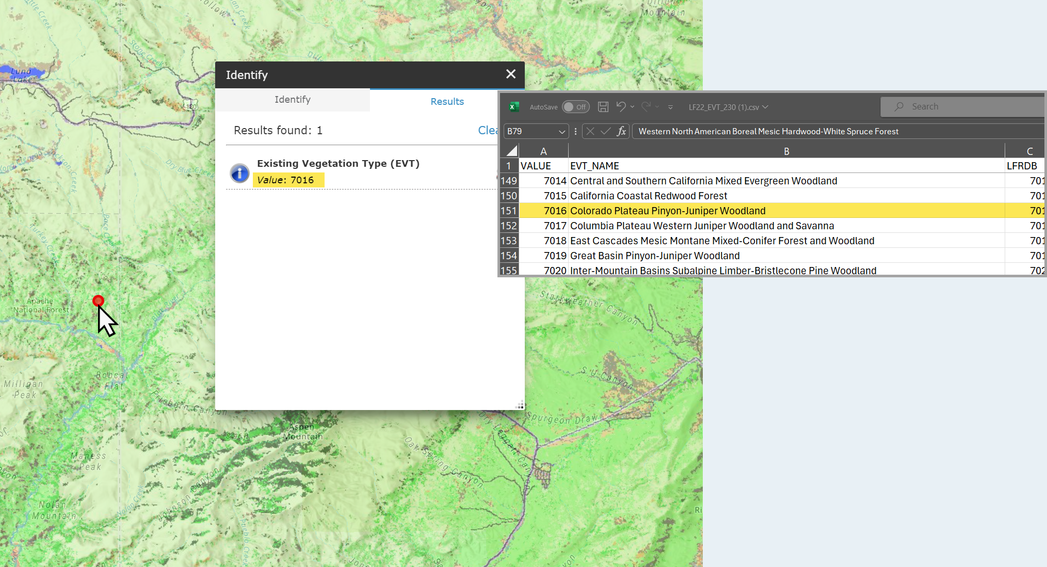Toggle the AutoSave switch in Excel
Image resolution: width=1047 pixels, height=567 pixels.
point(575,107)
